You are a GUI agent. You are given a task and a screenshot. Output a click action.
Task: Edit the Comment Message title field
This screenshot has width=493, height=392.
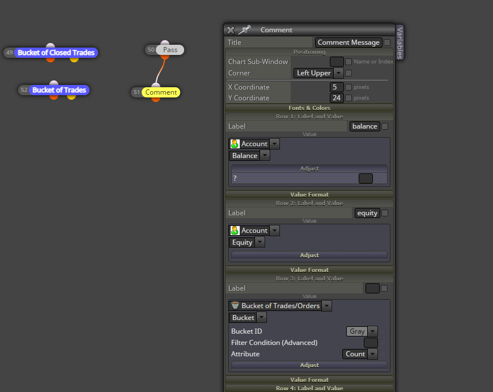click(x=348, y=42)
